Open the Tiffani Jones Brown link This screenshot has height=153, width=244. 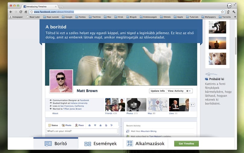tap(72, 109)
